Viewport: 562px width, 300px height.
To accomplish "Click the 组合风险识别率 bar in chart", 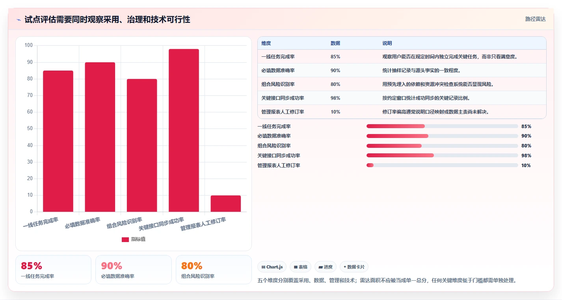I will pyautogui.click(x=142, y=145).
